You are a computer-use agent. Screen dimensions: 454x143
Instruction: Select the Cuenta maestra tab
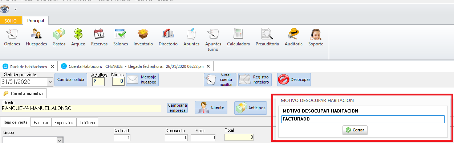pos(23,94)
